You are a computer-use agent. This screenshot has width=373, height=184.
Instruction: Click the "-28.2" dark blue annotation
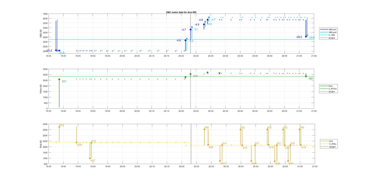[x=299, y=37]
